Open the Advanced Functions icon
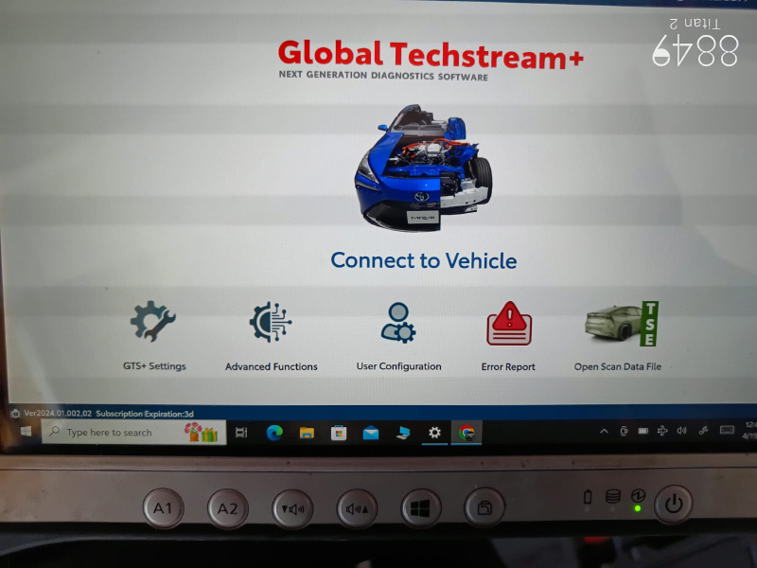 (x=271, y=322)
